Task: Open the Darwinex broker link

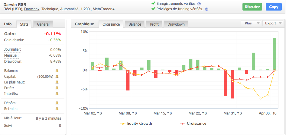Action: [x=32, y=9]
